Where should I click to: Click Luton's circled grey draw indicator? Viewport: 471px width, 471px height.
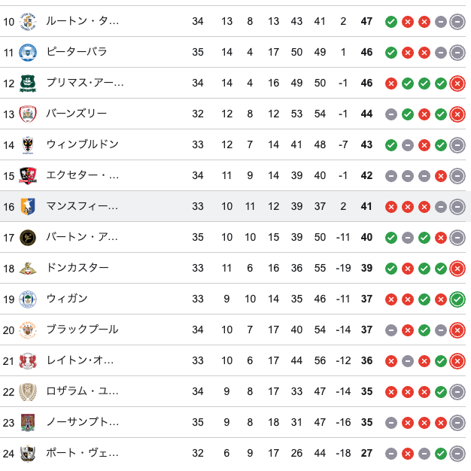[x=457, y=22]
